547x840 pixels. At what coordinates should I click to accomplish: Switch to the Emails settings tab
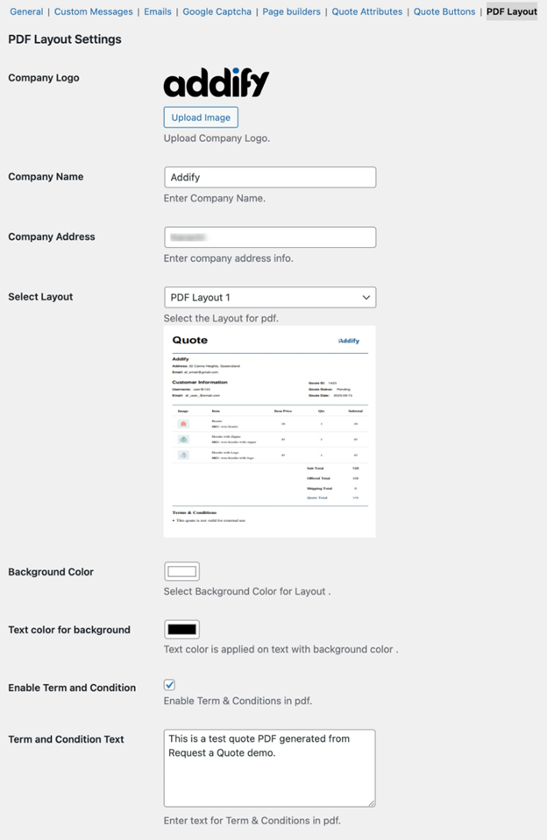coord(157,11)
